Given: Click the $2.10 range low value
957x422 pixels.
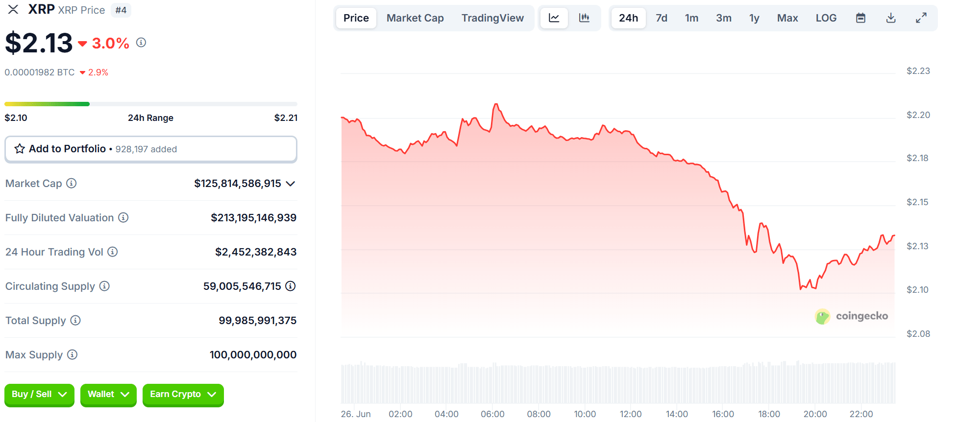Looking at the screenshot, I should coord(16,118).
